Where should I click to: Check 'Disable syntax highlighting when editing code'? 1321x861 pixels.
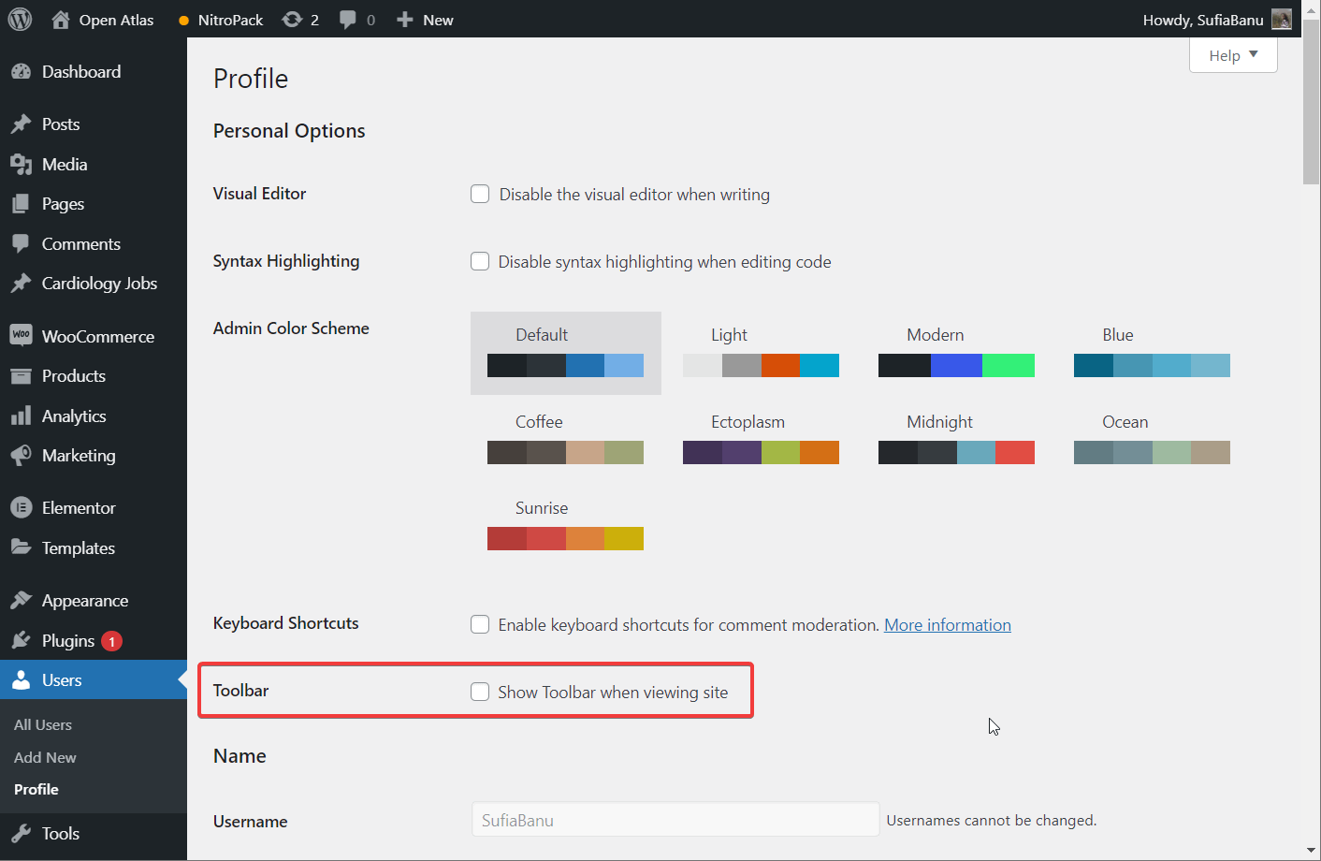480,261
